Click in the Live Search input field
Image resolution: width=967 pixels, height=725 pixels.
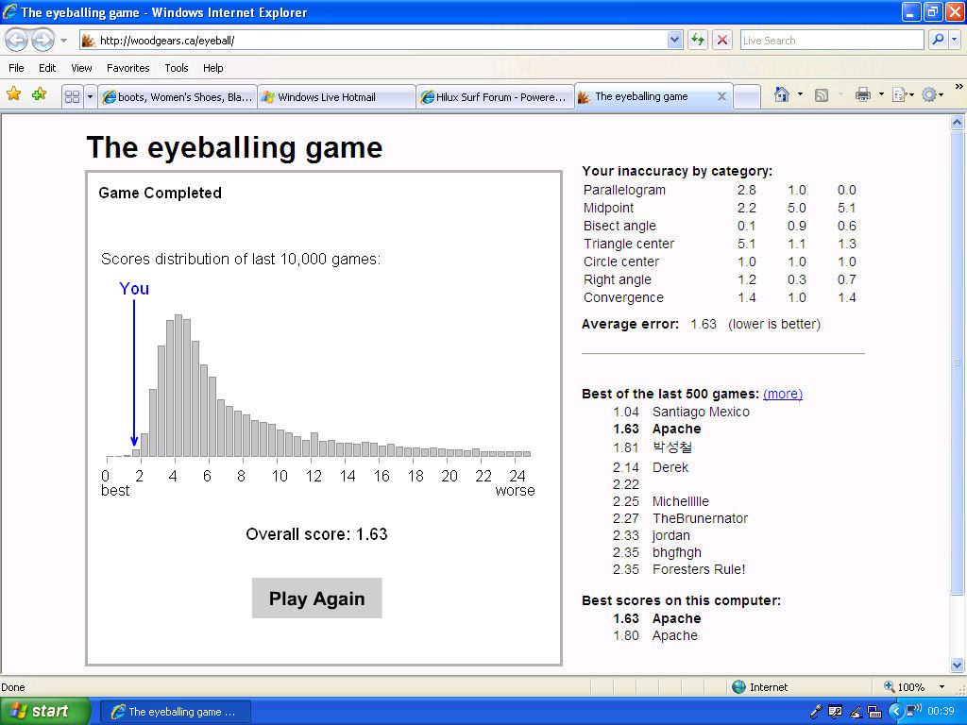tap(831, 40)
